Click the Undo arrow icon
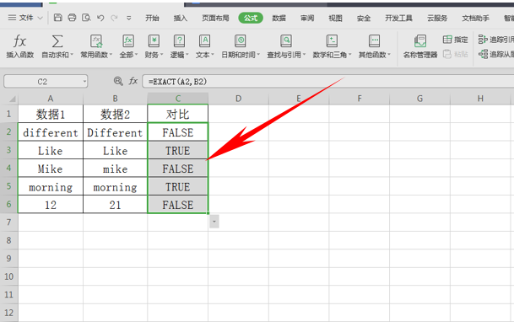 [x=100, y=18]
